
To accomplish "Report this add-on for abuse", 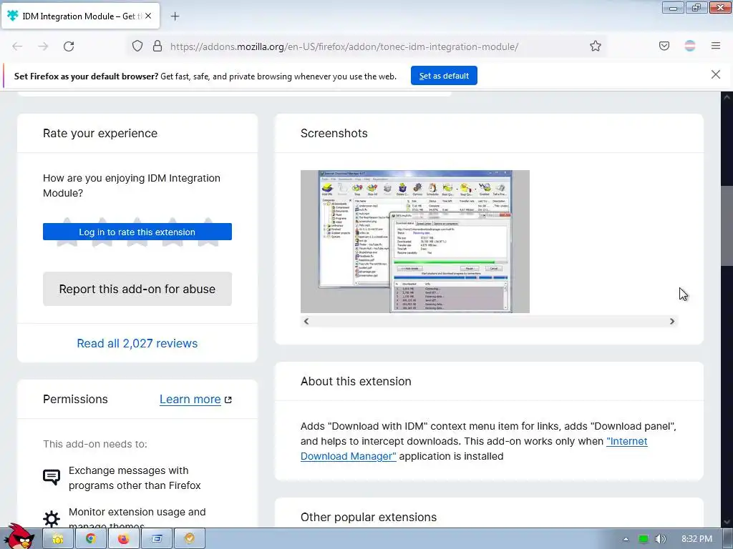I will tap(137, 289).
